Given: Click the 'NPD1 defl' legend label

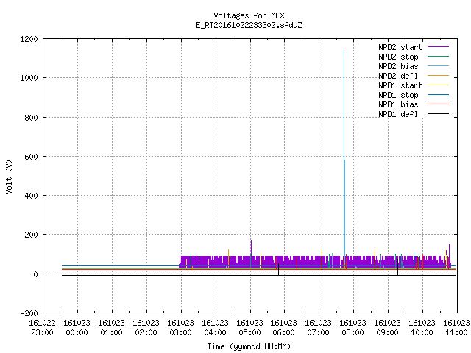Looking at the screenshot, I should pos(398,115).
